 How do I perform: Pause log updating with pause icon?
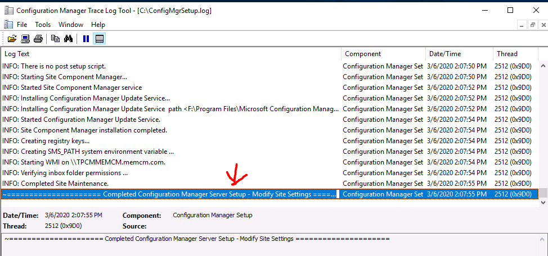pyautogui.click(x=86, y=39)
